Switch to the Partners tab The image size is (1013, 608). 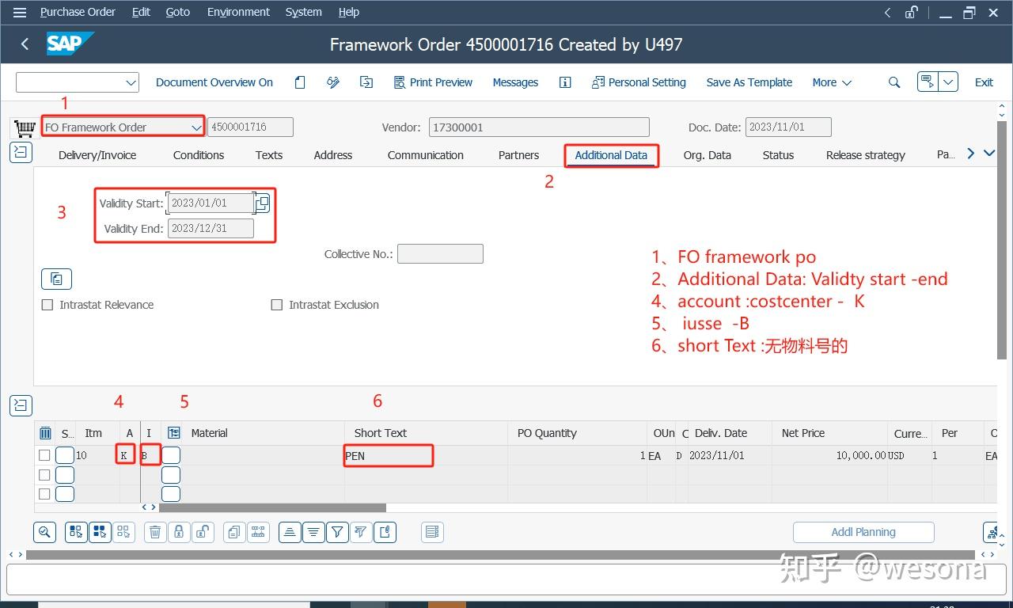pos(519,155)
